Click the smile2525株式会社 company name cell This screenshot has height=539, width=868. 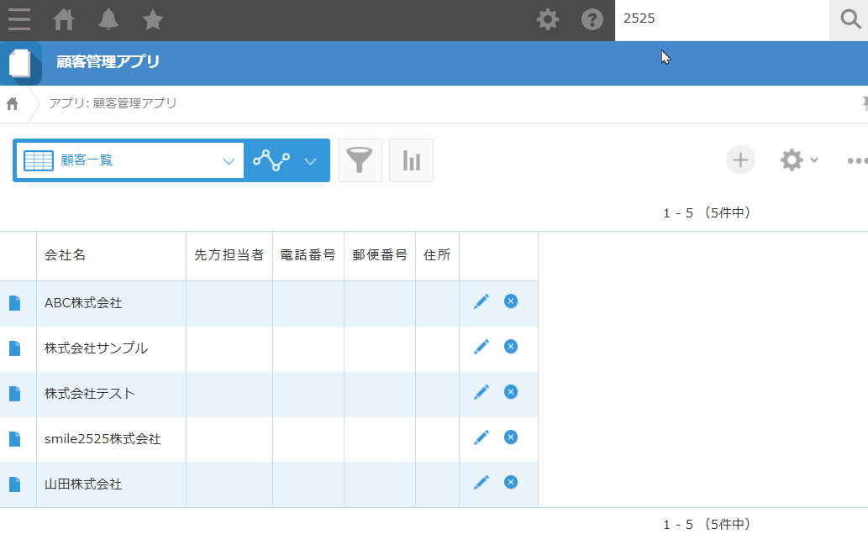click(x=111, y=439)
